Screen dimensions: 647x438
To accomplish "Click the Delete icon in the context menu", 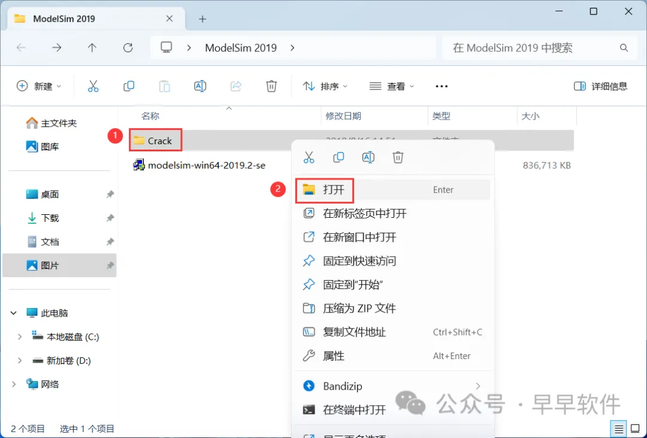I will click(x=398, y=157).
